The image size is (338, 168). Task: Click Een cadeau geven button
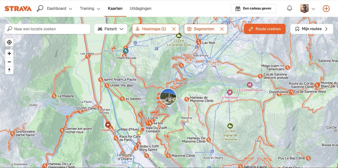(253, 8)
